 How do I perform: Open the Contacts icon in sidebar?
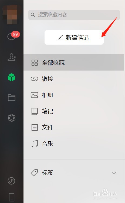tap(12, 57)
